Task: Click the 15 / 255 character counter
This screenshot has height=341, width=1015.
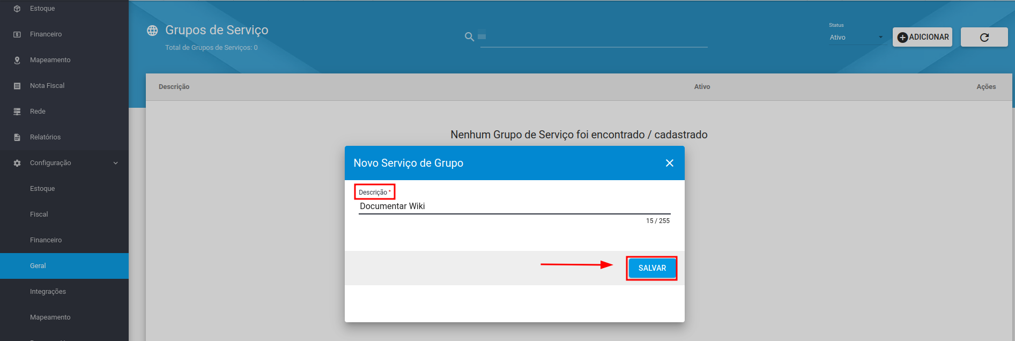Action: (x=658, y=221)
